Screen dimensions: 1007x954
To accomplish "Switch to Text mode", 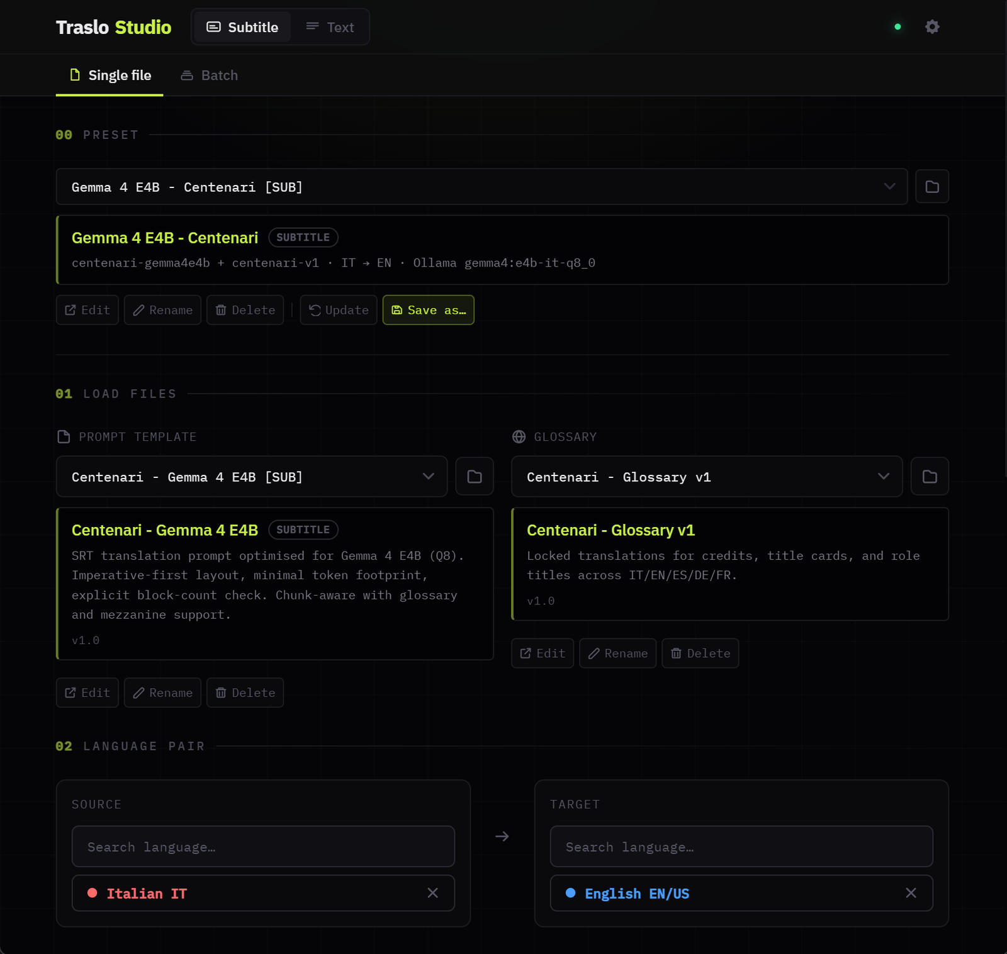I will pos(330,27).
